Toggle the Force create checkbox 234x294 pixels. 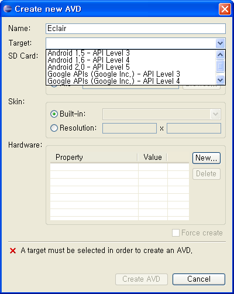[175, 233]
